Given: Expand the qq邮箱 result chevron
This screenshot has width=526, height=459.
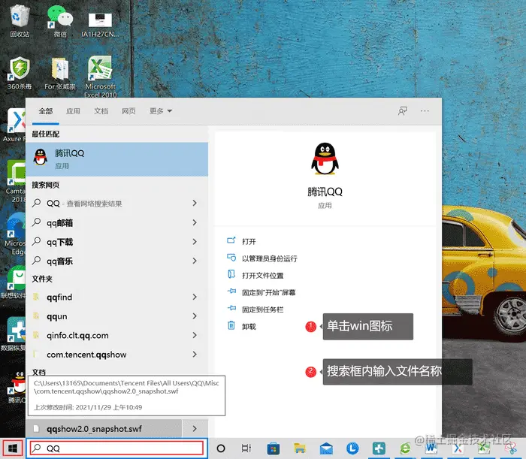Looking at the screenshot, I should click(x=195, y=222).
